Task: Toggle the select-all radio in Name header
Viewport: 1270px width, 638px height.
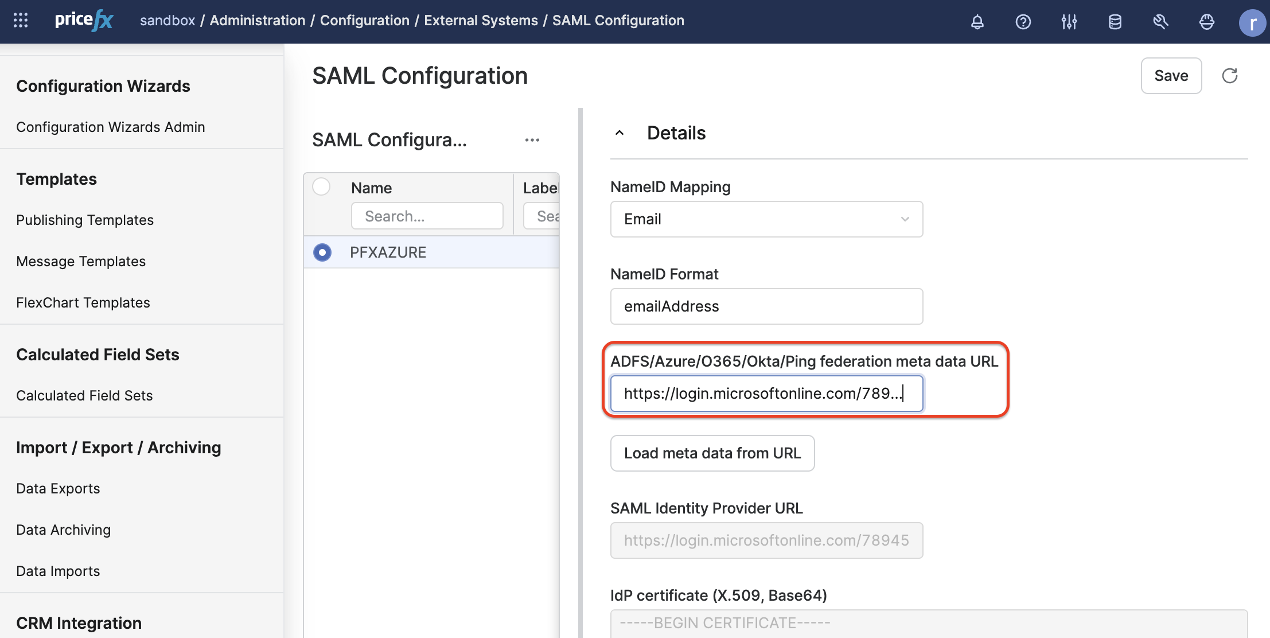Action: [x=321, y=186]
